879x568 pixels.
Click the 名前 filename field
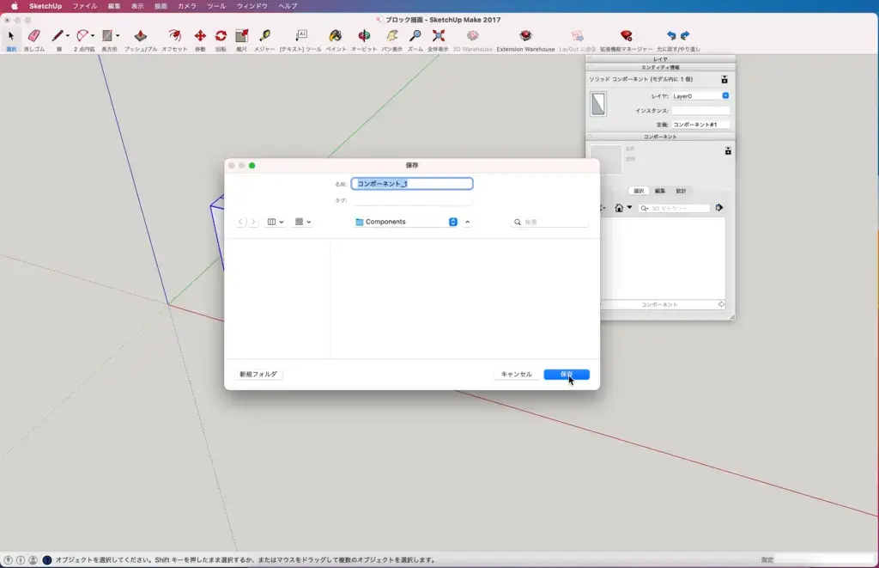(412, 184)
